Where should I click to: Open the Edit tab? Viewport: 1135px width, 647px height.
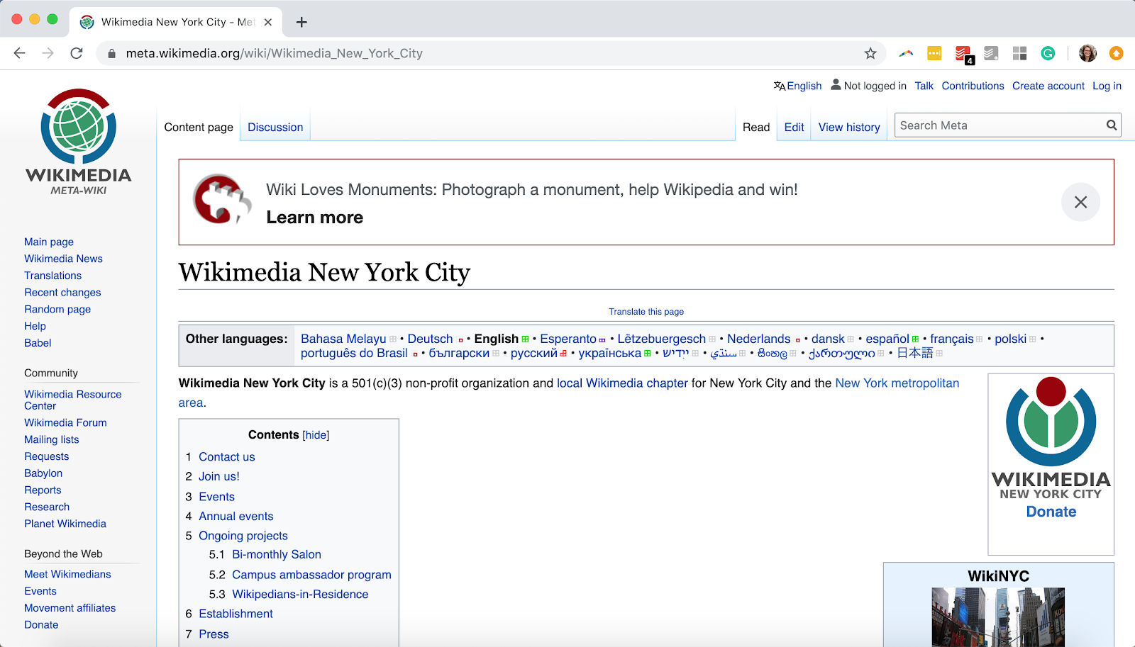[x=794, y=127]
